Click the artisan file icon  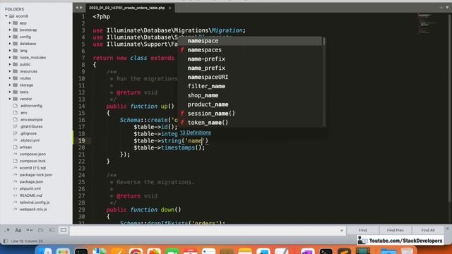click(x=16, y=147)
